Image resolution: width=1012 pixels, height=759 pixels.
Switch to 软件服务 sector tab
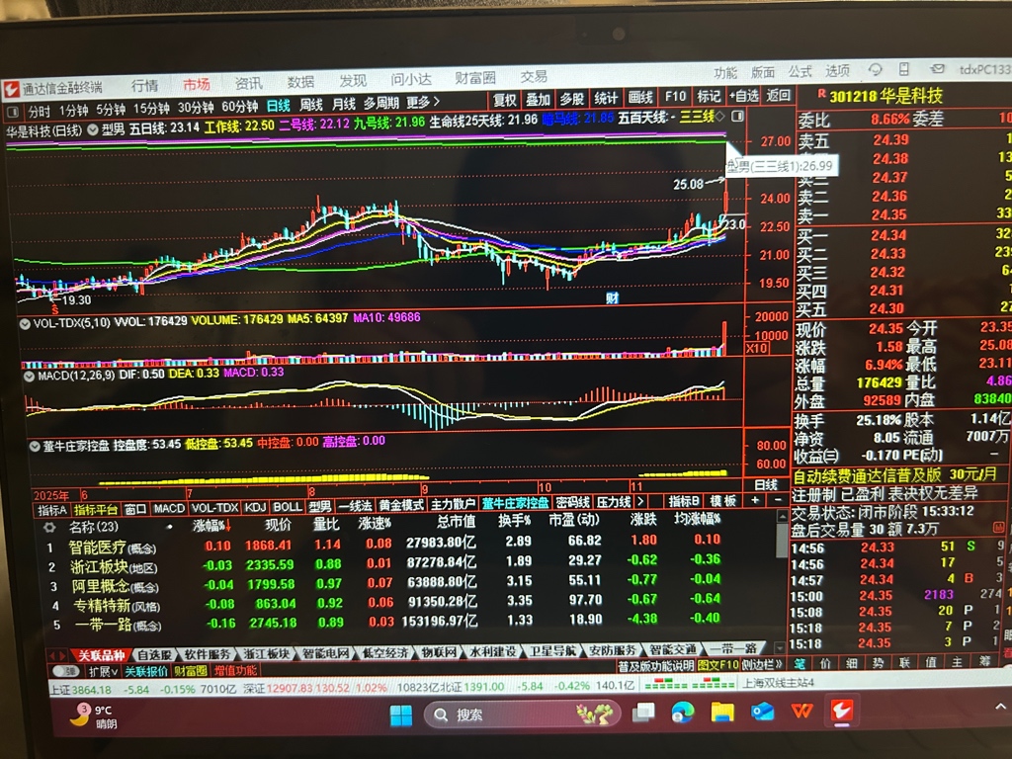click(x=207, y=654)
